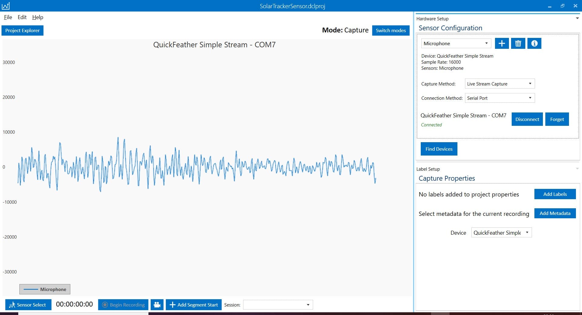Open the File menu
This screenshot has width=582, height=315.
8,17
